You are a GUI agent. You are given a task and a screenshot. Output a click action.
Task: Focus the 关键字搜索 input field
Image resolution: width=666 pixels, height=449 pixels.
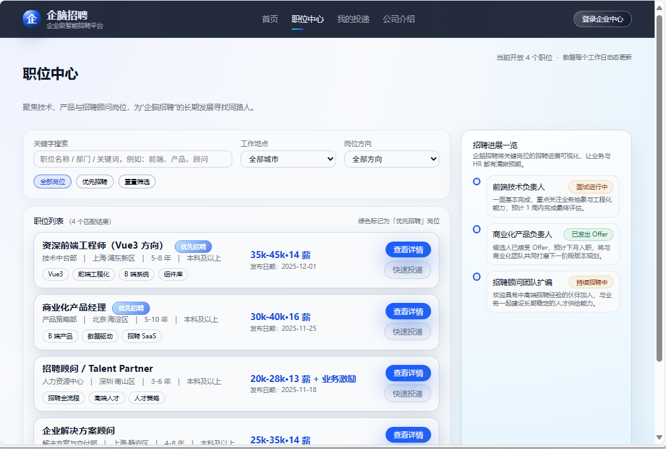click(133, 159)
